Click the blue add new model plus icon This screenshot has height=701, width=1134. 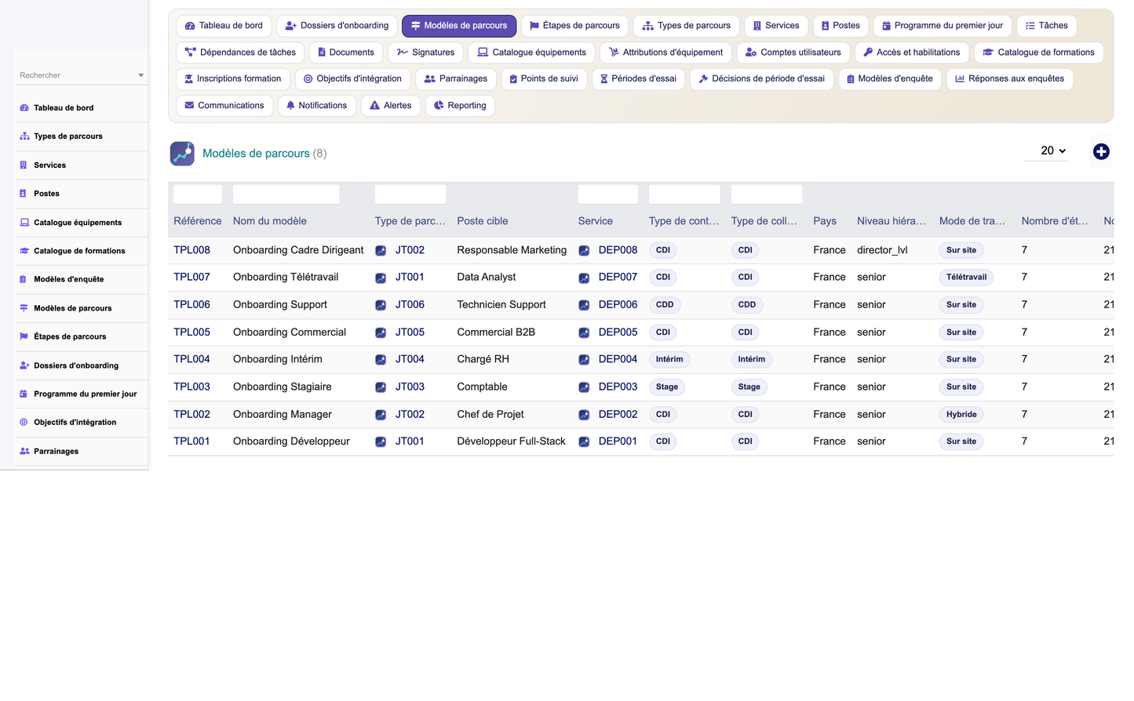(x=1101, y=151)
